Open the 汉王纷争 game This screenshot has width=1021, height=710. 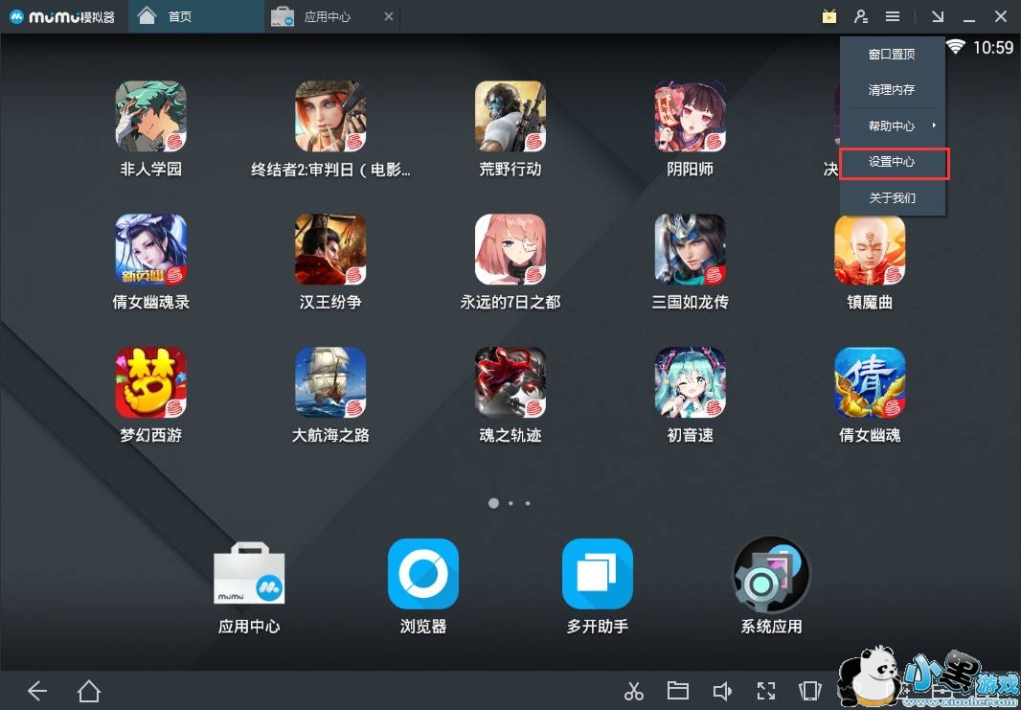tap(330, 249)
